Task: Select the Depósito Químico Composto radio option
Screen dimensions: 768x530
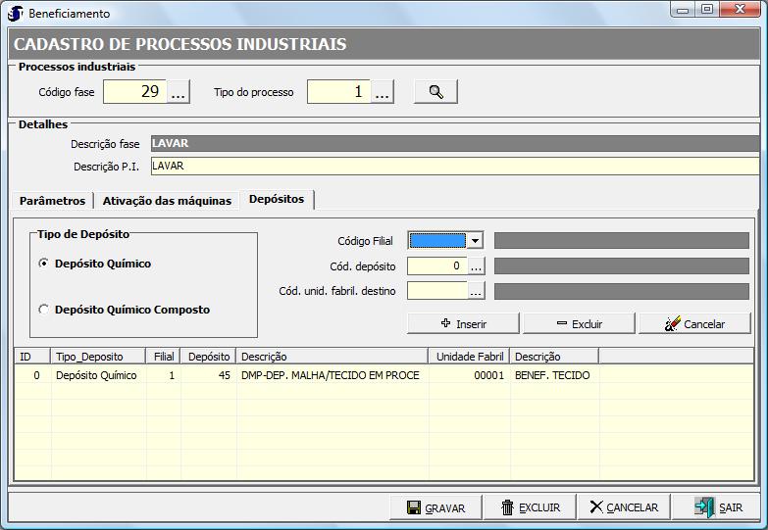Action: [x=43, y=310]
